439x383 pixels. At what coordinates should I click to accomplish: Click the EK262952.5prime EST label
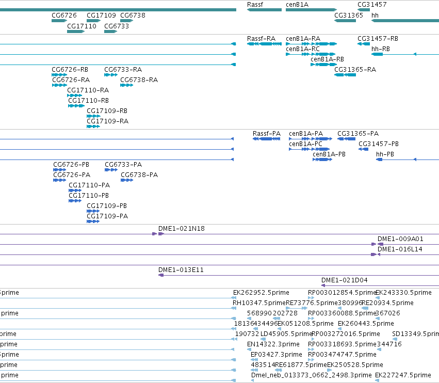pos(261,293)
